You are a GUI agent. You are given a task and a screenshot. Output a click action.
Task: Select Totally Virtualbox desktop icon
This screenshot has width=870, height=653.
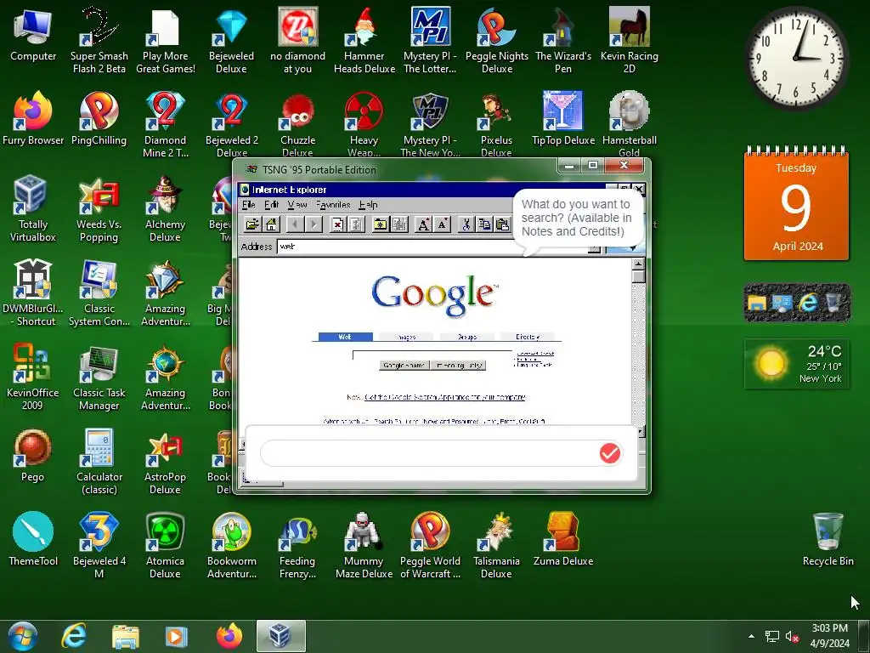[33, 209]
